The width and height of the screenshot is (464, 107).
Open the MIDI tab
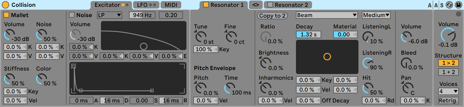171,5
